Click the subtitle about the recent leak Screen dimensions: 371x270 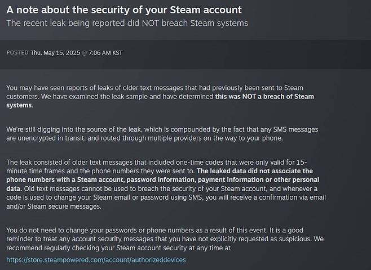127,23
